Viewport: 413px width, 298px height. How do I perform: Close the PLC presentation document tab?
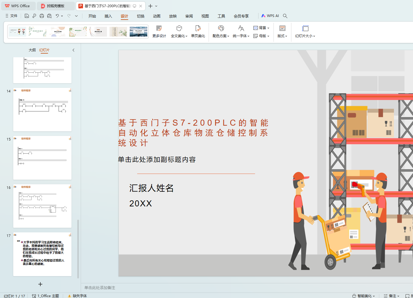click(141, 6)
